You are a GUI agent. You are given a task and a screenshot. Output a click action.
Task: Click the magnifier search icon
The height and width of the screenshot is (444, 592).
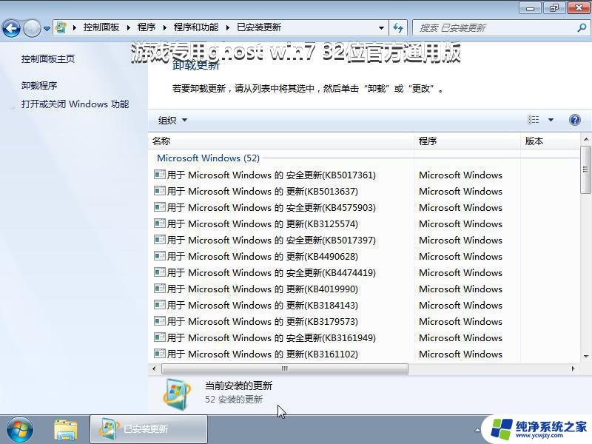582,27
